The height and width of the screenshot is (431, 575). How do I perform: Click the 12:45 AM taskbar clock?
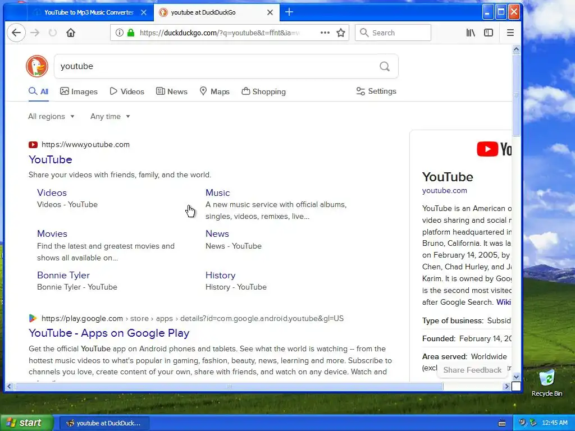click(554, 423)
